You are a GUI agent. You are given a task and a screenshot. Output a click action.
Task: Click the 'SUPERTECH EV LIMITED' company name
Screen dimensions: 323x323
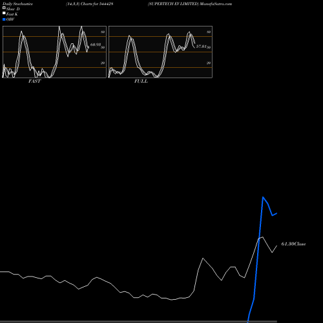click(x=173, y=4)
